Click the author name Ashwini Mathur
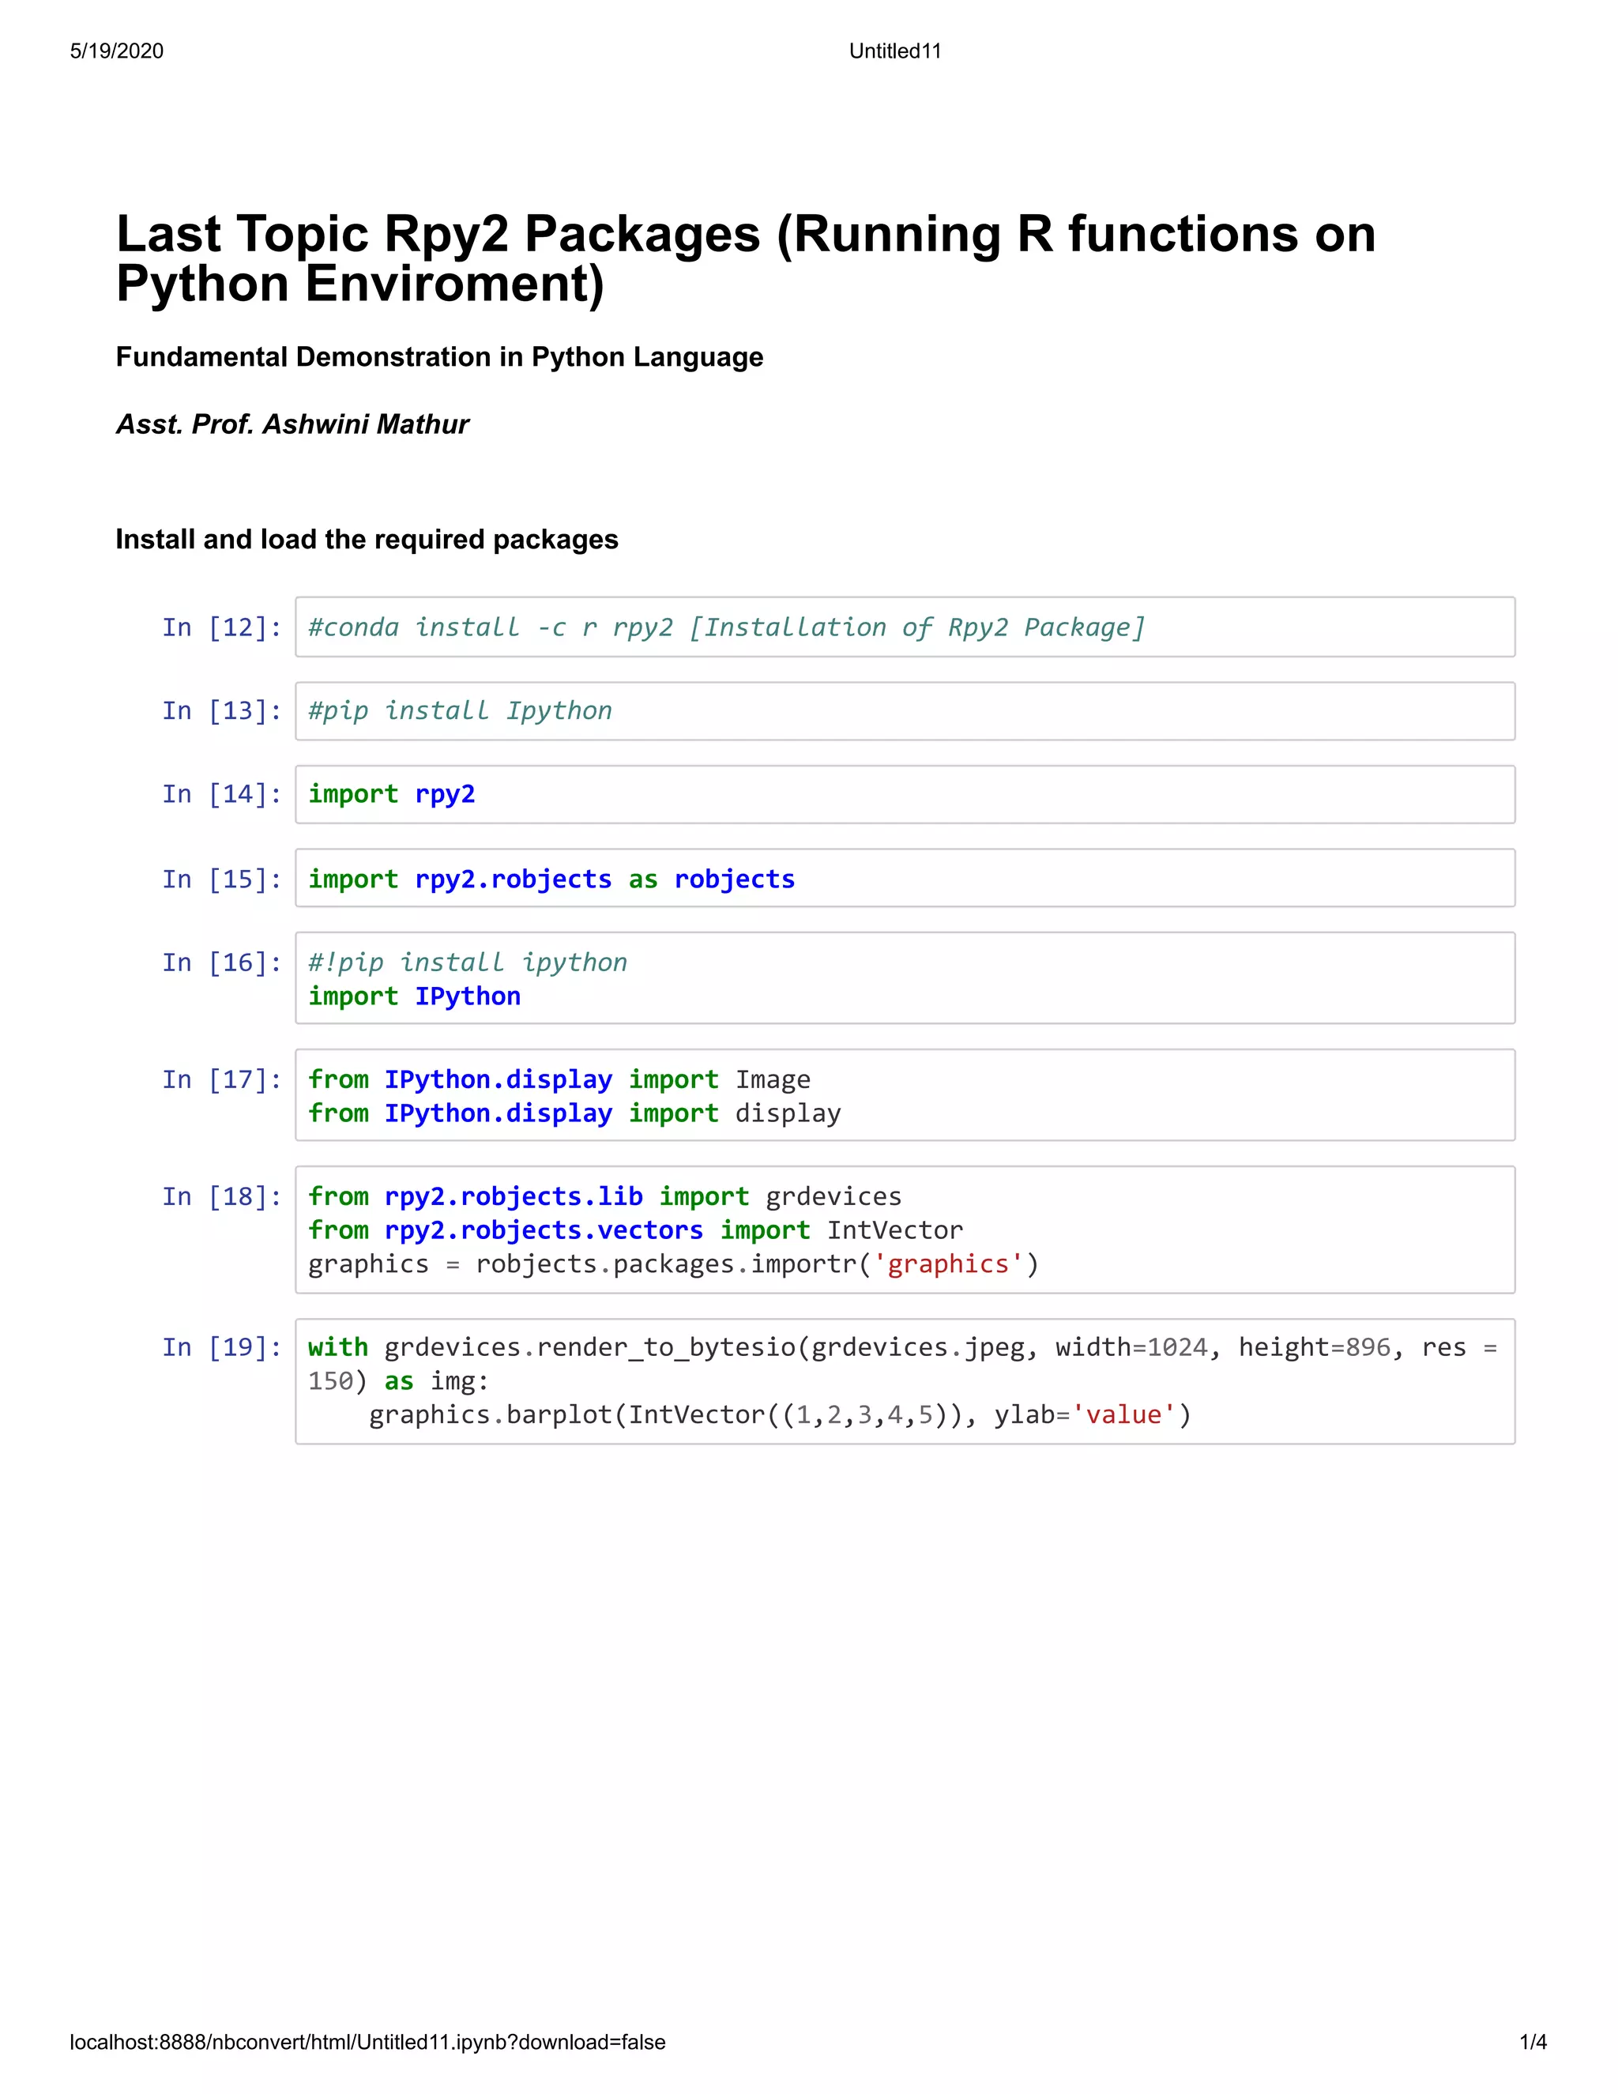Viewport: 1618px width, 2094px height. (292, 424)
